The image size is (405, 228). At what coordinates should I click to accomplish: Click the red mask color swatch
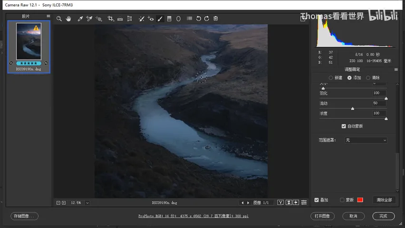pyautogui.click(x=360, y=200)
